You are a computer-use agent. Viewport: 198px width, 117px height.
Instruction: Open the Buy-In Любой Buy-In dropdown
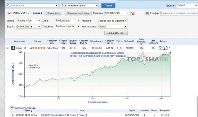(29, 26)
